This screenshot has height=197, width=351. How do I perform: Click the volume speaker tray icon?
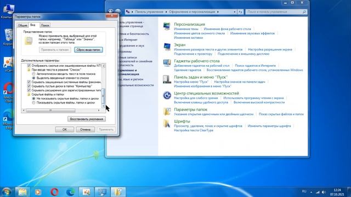pyautogui.click(x=324, y=192)
